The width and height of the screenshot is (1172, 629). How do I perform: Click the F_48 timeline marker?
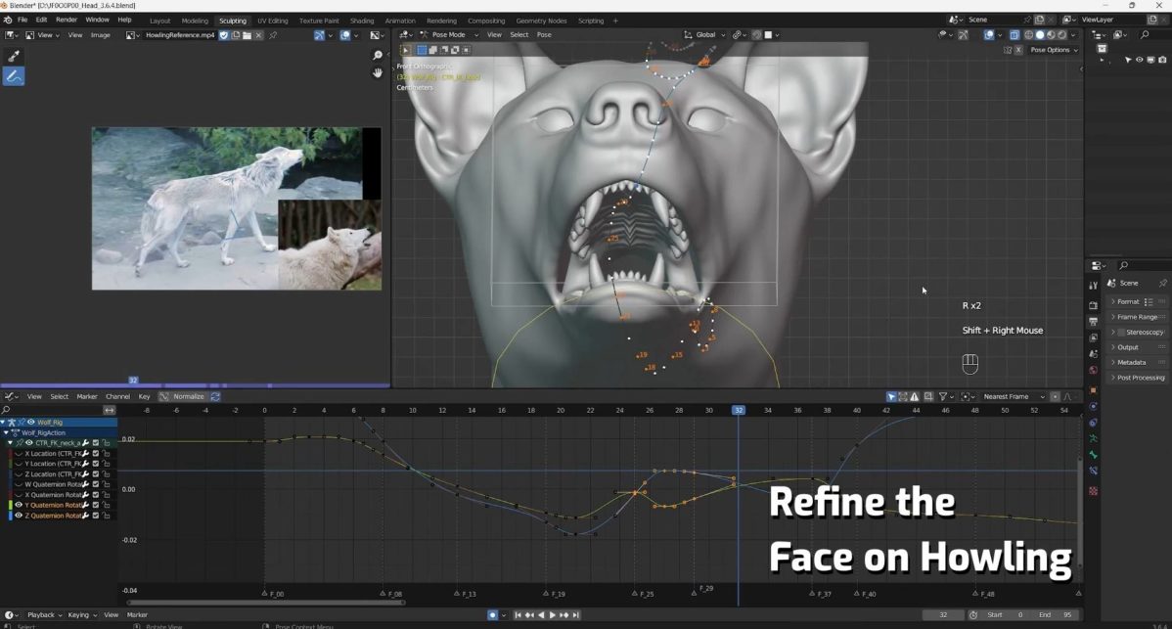(975, 593)
